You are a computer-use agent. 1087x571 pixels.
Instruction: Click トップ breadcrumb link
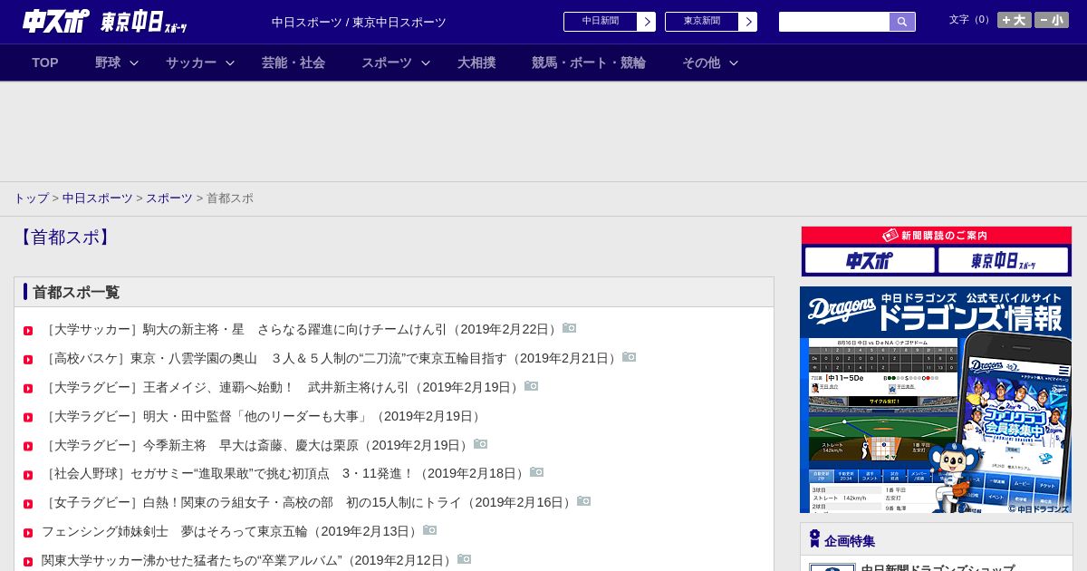(31, 198)
